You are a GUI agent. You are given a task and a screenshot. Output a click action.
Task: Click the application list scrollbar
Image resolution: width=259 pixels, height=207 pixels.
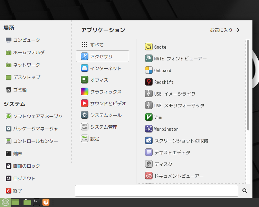tap(248, 85)
